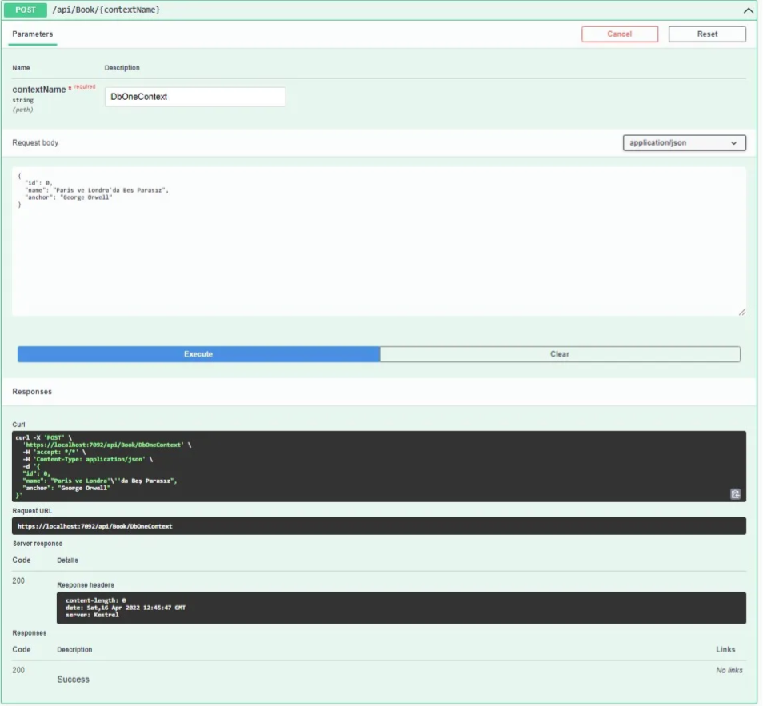Clear the response with the Clear button

click(x=560, y=354)
